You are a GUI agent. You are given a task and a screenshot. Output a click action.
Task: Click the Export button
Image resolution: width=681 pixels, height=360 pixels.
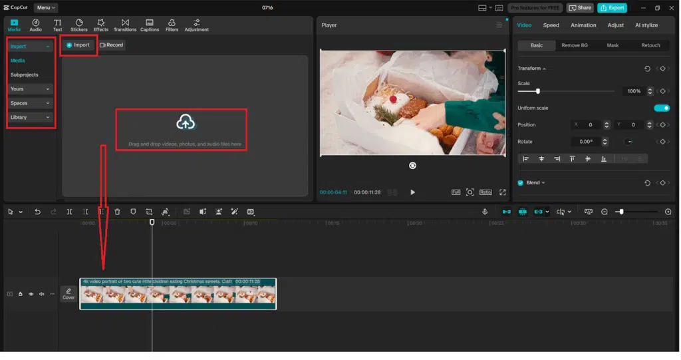pyautogui.click(x=612, y=8)
